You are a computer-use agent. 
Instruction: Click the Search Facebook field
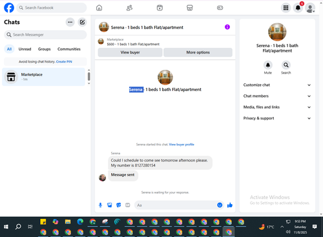click(52, 8)
